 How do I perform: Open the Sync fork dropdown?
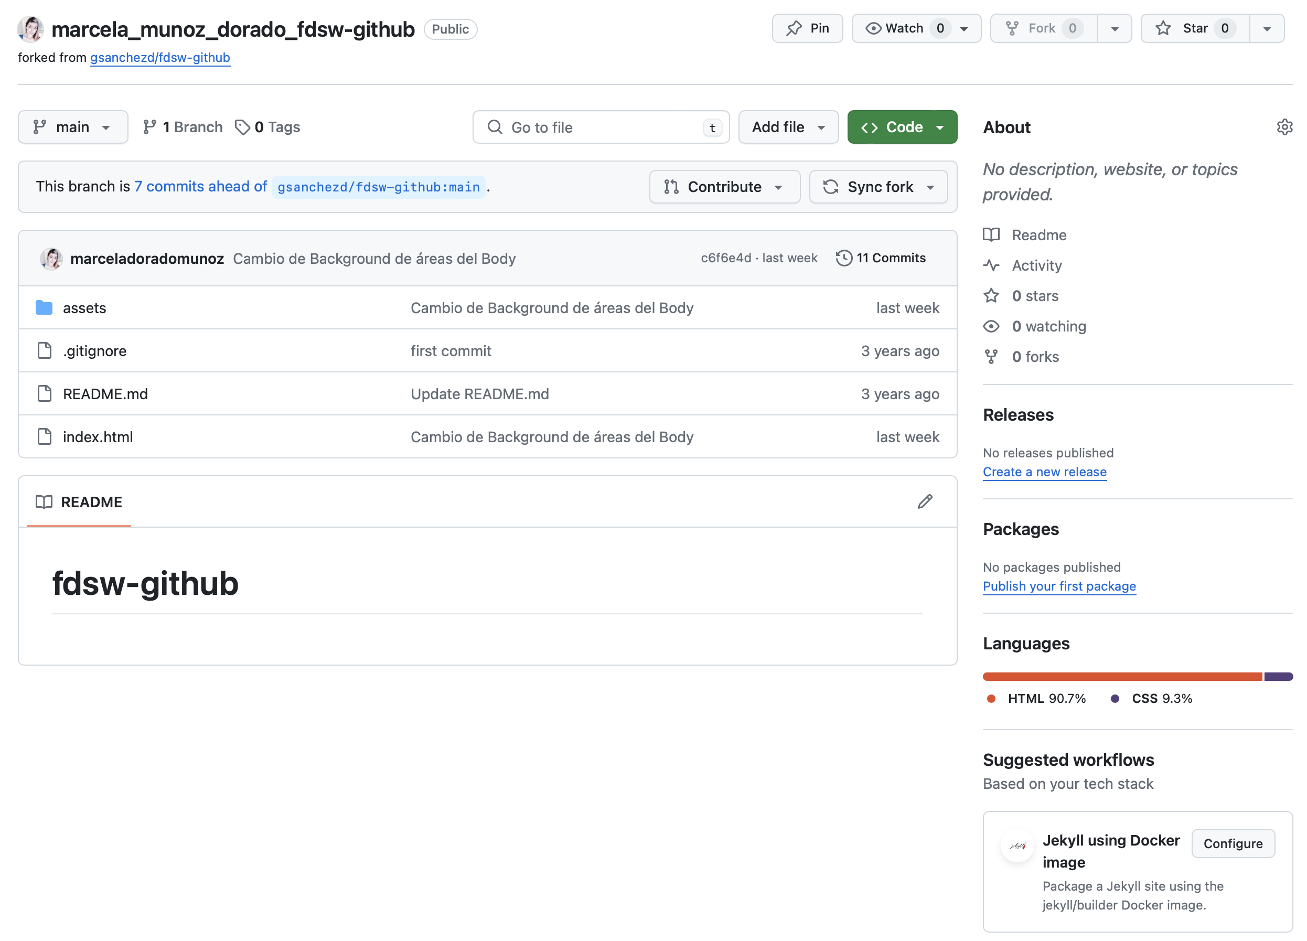click(879, 187)
